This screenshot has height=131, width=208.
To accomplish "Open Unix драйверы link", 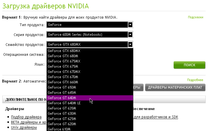I will click(24, 128).
